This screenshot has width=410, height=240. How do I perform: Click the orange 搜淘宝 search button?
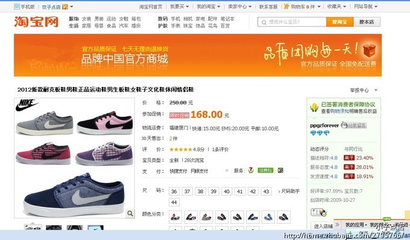(339, 22)
